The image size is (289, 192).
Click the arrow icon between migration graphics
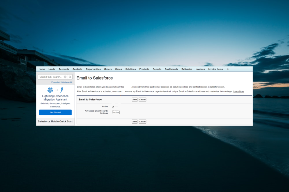56,90
